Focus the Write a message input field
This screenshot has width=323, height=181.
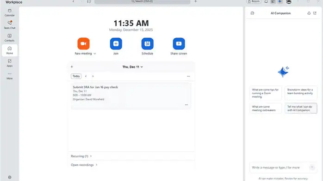point(279,168)
